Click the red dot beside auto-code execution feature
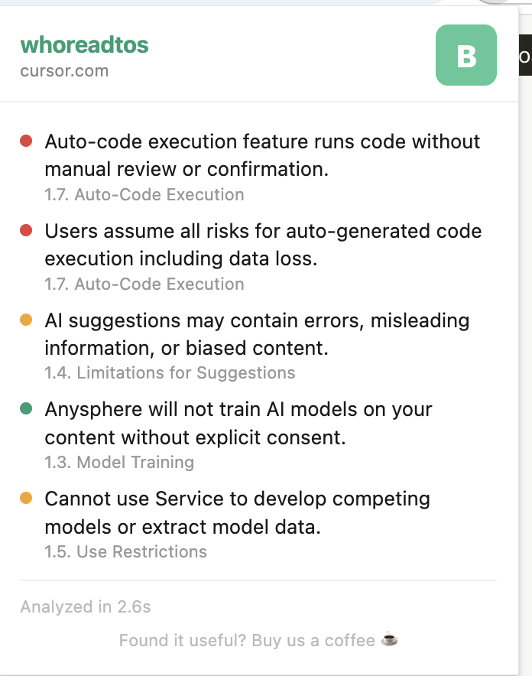The image size is (532, 676). tap(26, 141)
